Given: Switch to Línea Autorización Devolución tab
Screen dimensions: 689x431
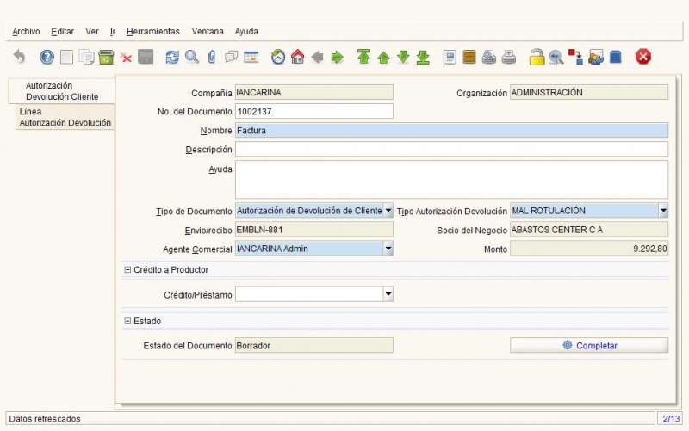Looking at the screenshot, I should coord(65,117).
